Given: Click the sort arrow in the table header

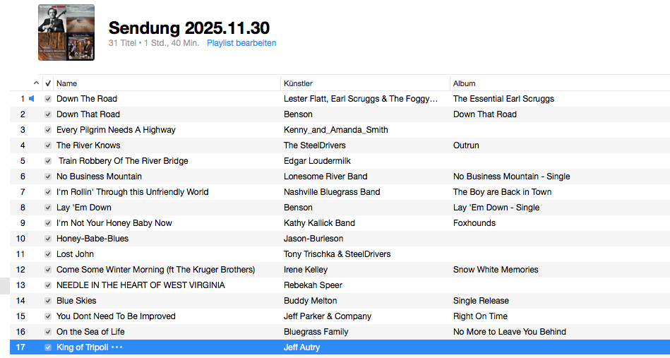Looking at the screenshot, I should pos(37,83).
